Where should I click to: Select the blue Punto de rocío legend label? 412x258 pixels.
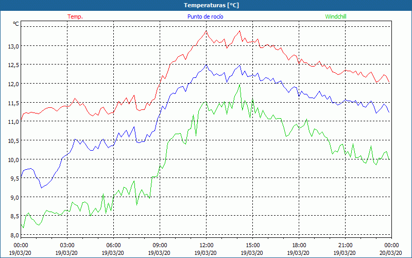click(205, 17)
